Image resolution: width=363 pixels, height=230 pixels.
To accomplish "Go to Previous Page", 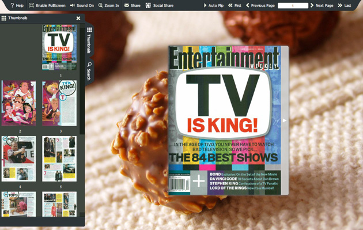I will point(260,5).
